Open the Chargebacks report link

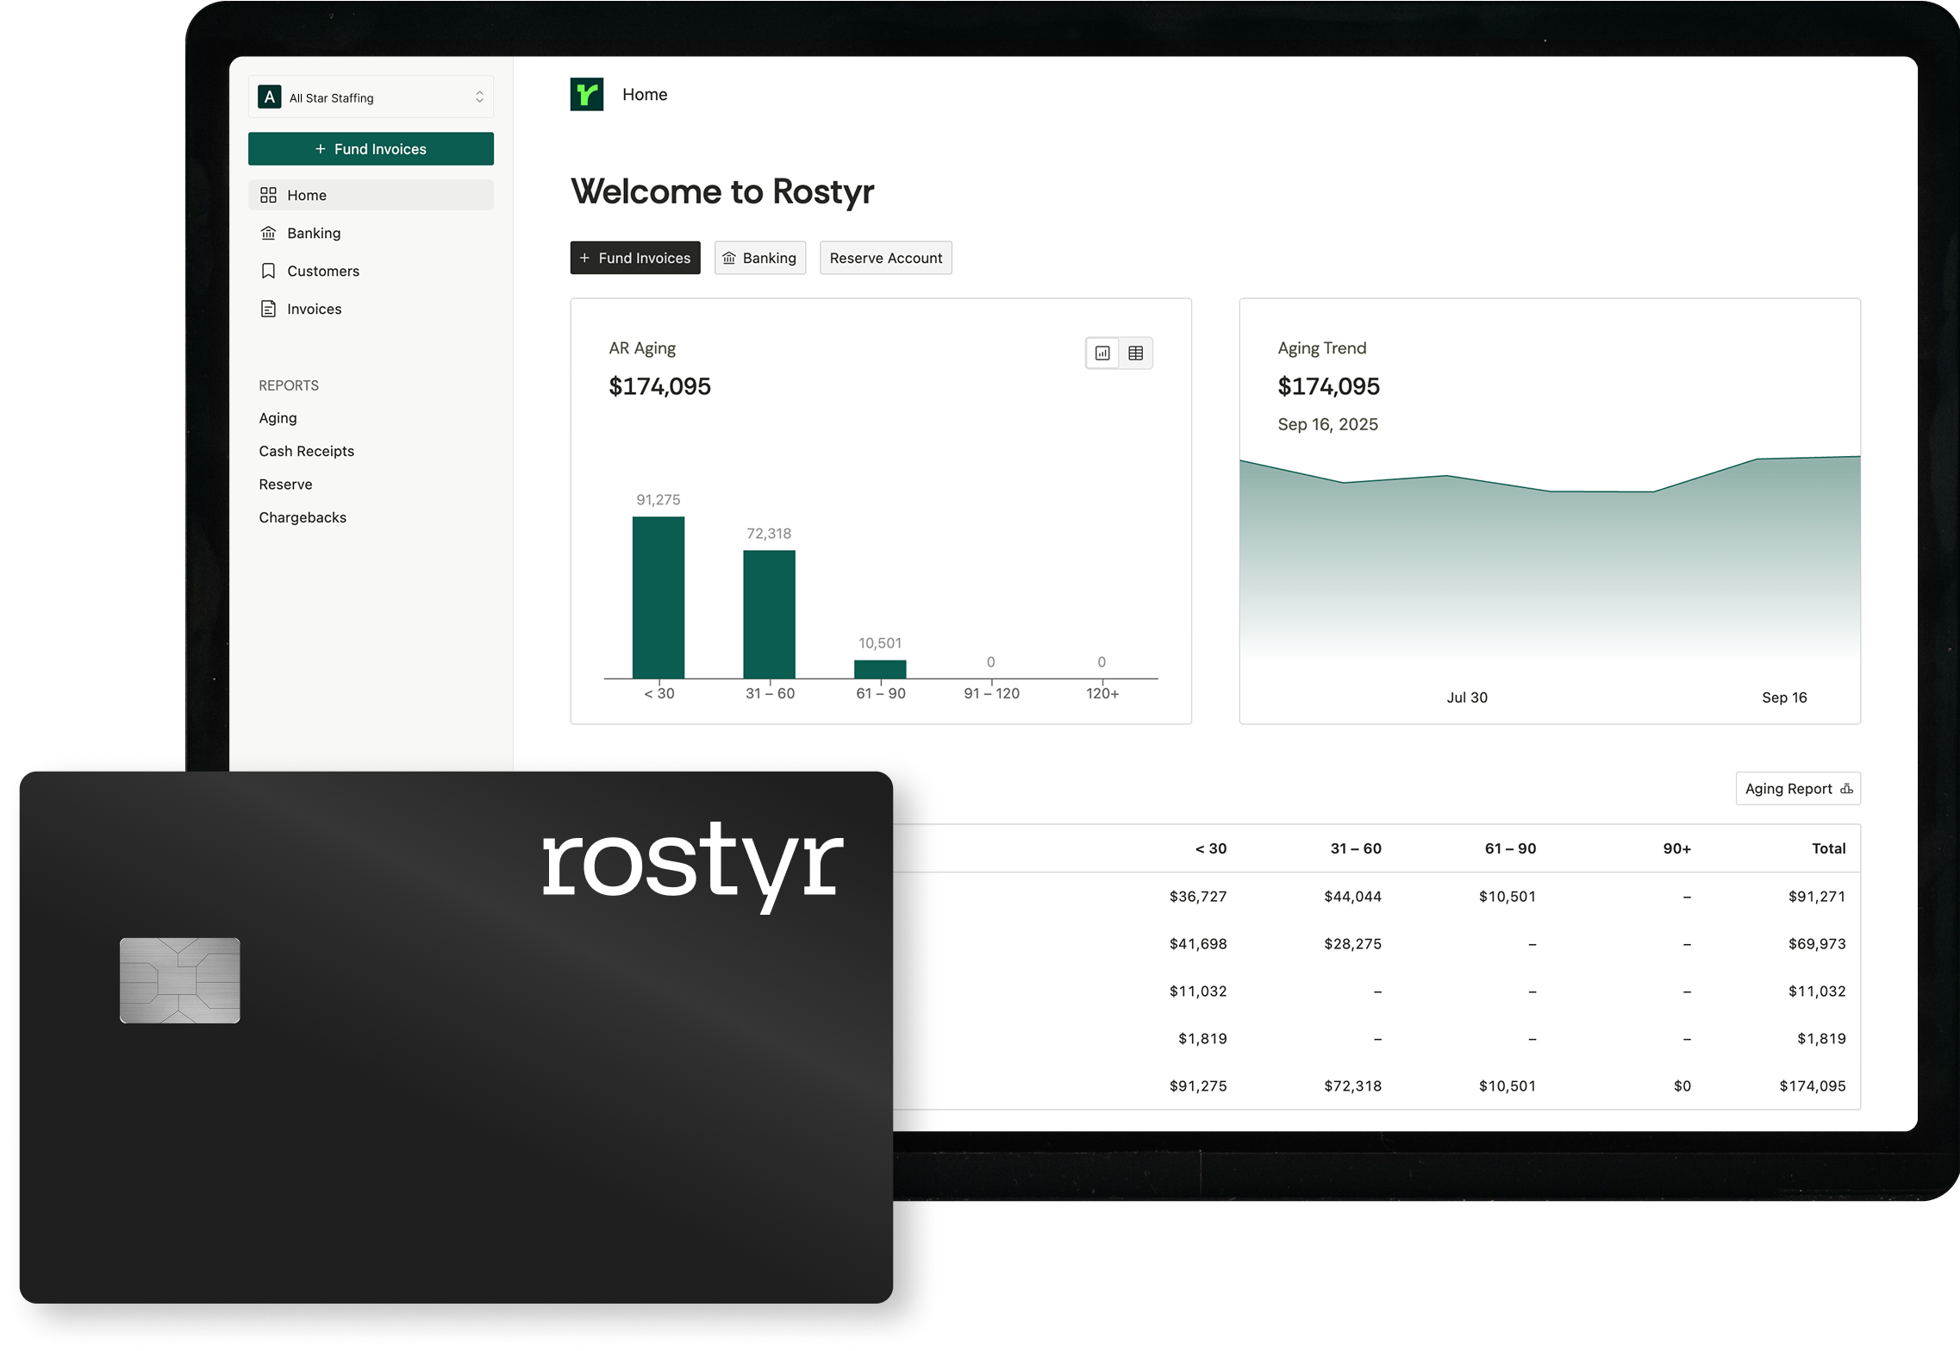point(303,517)
